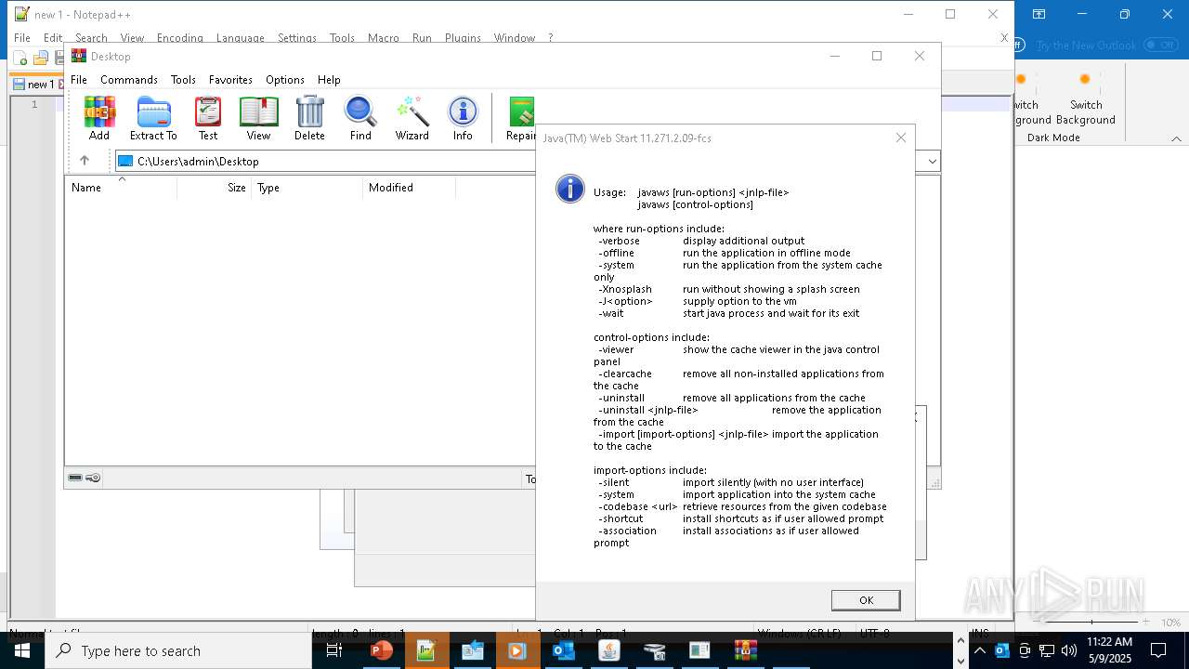The width and height of the screenshot is (1189, 669).
Task: Click OK in the Java Web Start dialog
Action: click(x=866, y=600)
